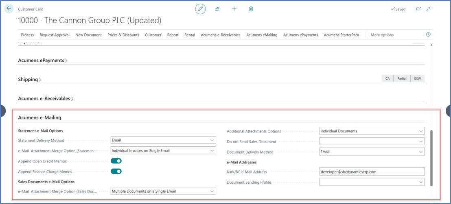Screen dimensions: 451x204
Task: Delete customer with trash icon
Action: pos(251,9)
